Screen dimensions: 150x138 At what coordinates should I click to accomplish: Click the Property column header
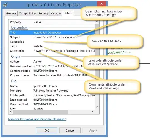click(x=15, y=22)
